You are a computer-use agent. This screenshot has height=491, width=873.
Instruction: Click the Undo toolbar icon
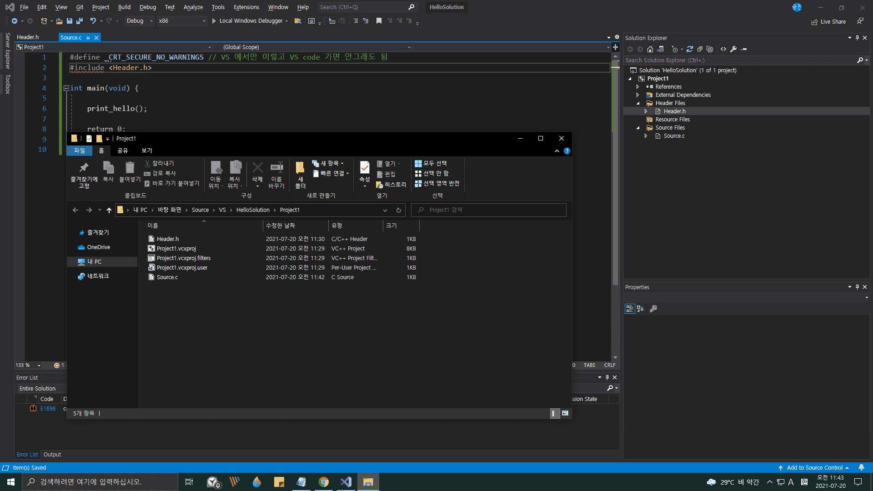point(93,21)
